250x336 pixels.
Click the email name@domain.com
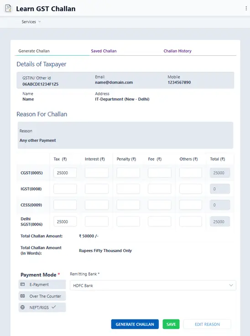point(114,82)
